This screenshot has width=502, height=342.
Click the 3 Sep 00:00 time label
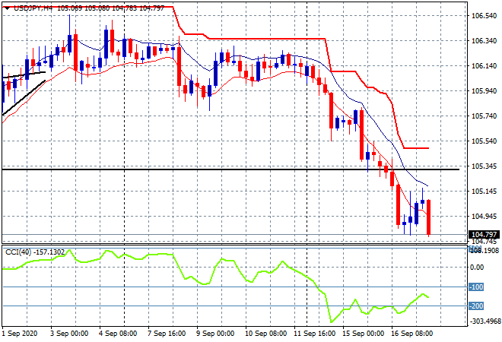pos(69,334)
